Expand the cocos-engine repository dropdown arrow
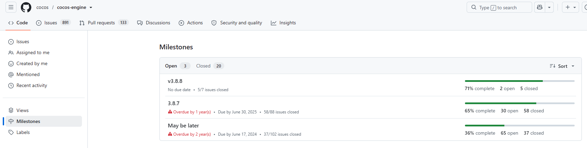The width and height of the screenshot is (587, 148). pyautogui.click(x=91, y=8)
